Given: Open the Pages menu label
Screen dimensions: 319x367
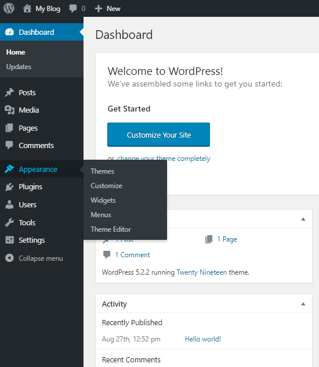Looking at the screenshot, I should 28,128.
